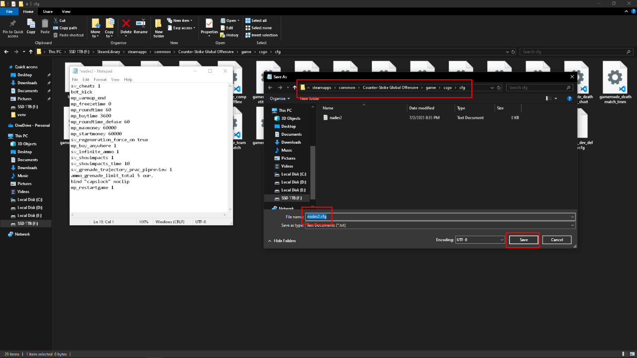The width and height of the screenshot is (637, 358).
Task: Click the History command in Open group
Action: pos(229,35)
